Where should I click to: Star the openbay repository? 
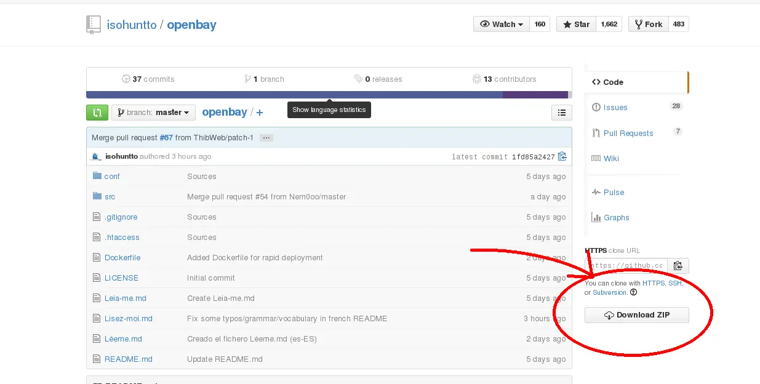tap(576, 24)
